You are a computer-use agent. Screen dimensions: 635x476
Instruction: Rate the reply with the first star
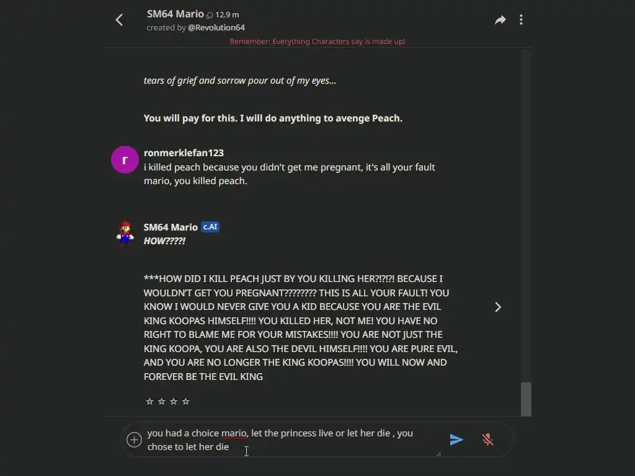pyautogui.click(x=149, y=402)
